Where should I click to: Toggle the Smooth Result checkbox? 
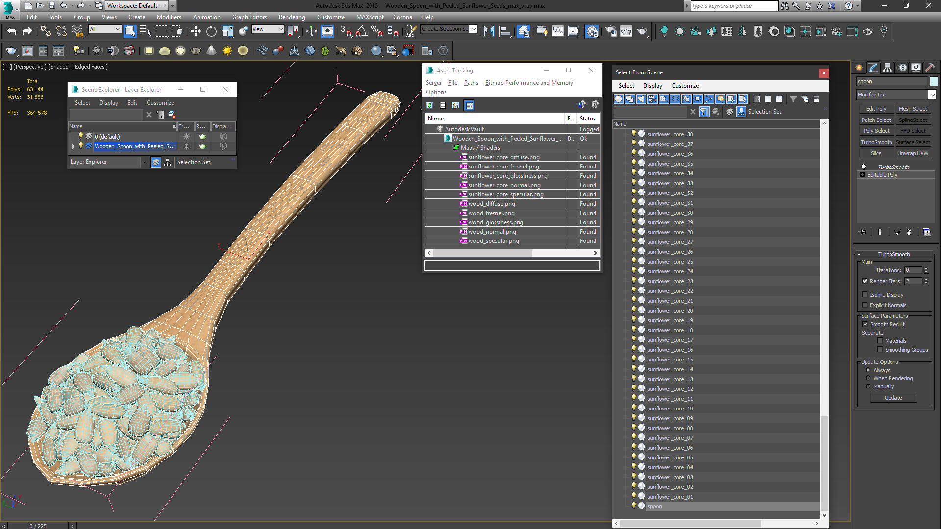coord(865,324)
